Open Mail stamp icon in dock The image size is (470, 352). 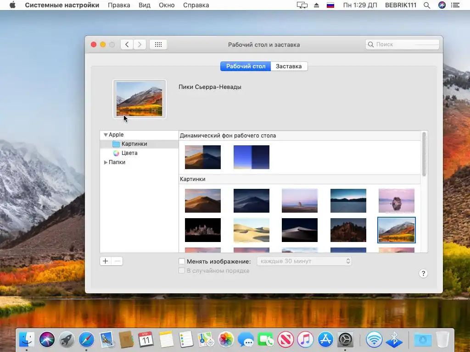pos(106,340)
